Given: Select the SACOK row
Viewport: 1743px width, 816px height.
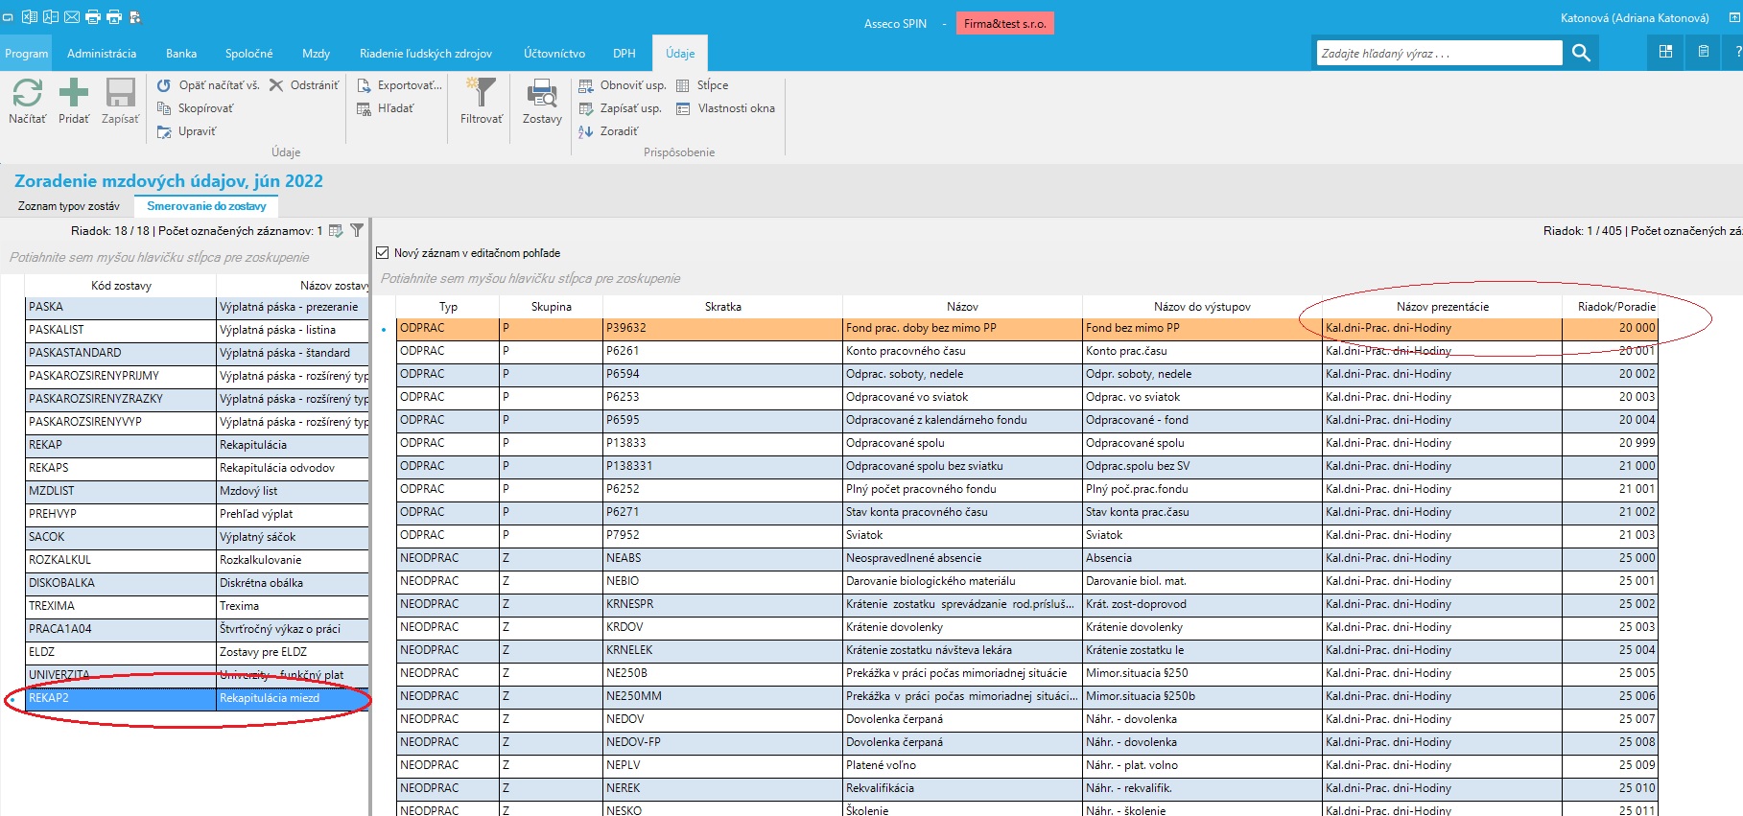Looking at the screenshot, I should 197,537.
